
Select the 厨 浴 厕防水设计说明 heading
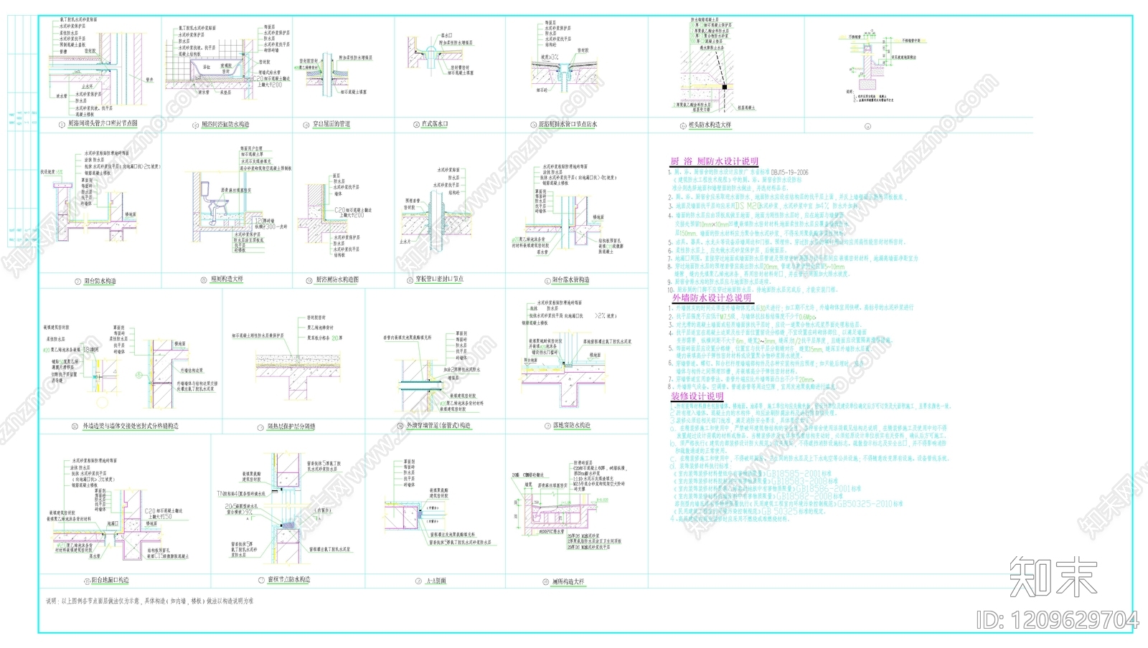coord(714,162)
